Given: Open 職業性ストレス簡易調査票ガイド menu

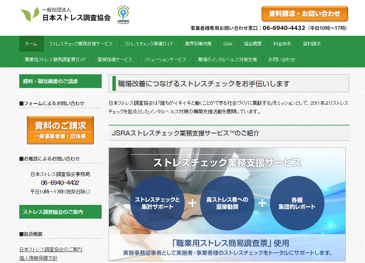Looking at the screenshot, I should tap(56, 59).
